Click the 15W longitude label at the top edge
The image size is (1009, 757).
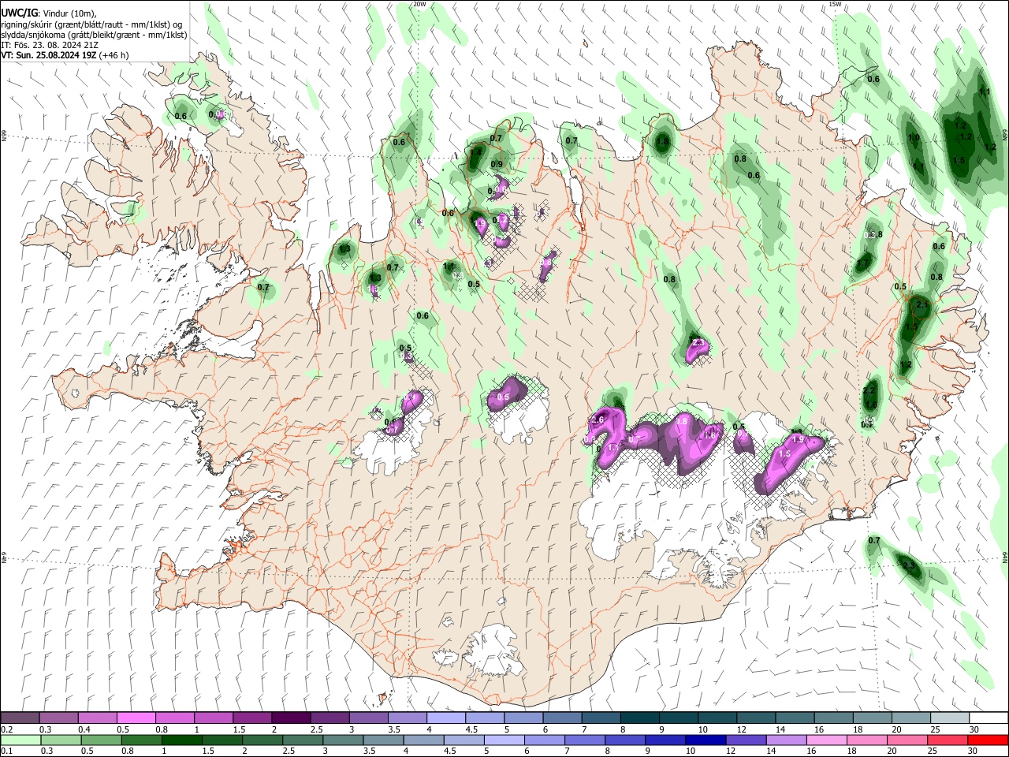(x=835, y=4)
